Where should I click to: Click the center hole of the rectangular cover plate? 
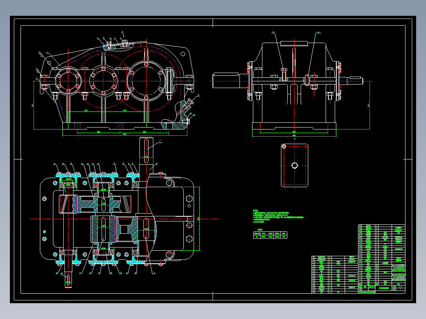click(294, 165)
